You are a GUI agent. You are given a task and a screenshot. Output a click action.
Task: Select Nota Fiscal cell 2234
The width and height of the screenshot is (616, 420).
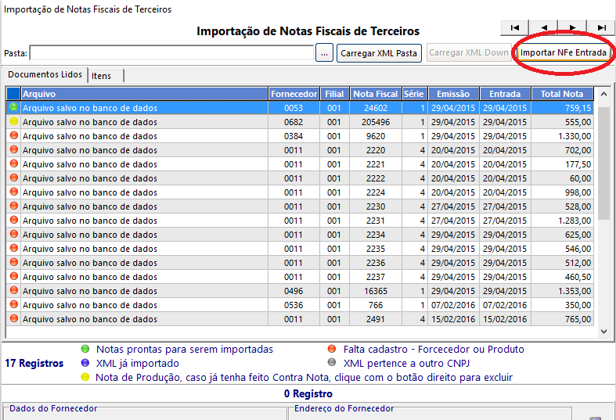[376, 235]
